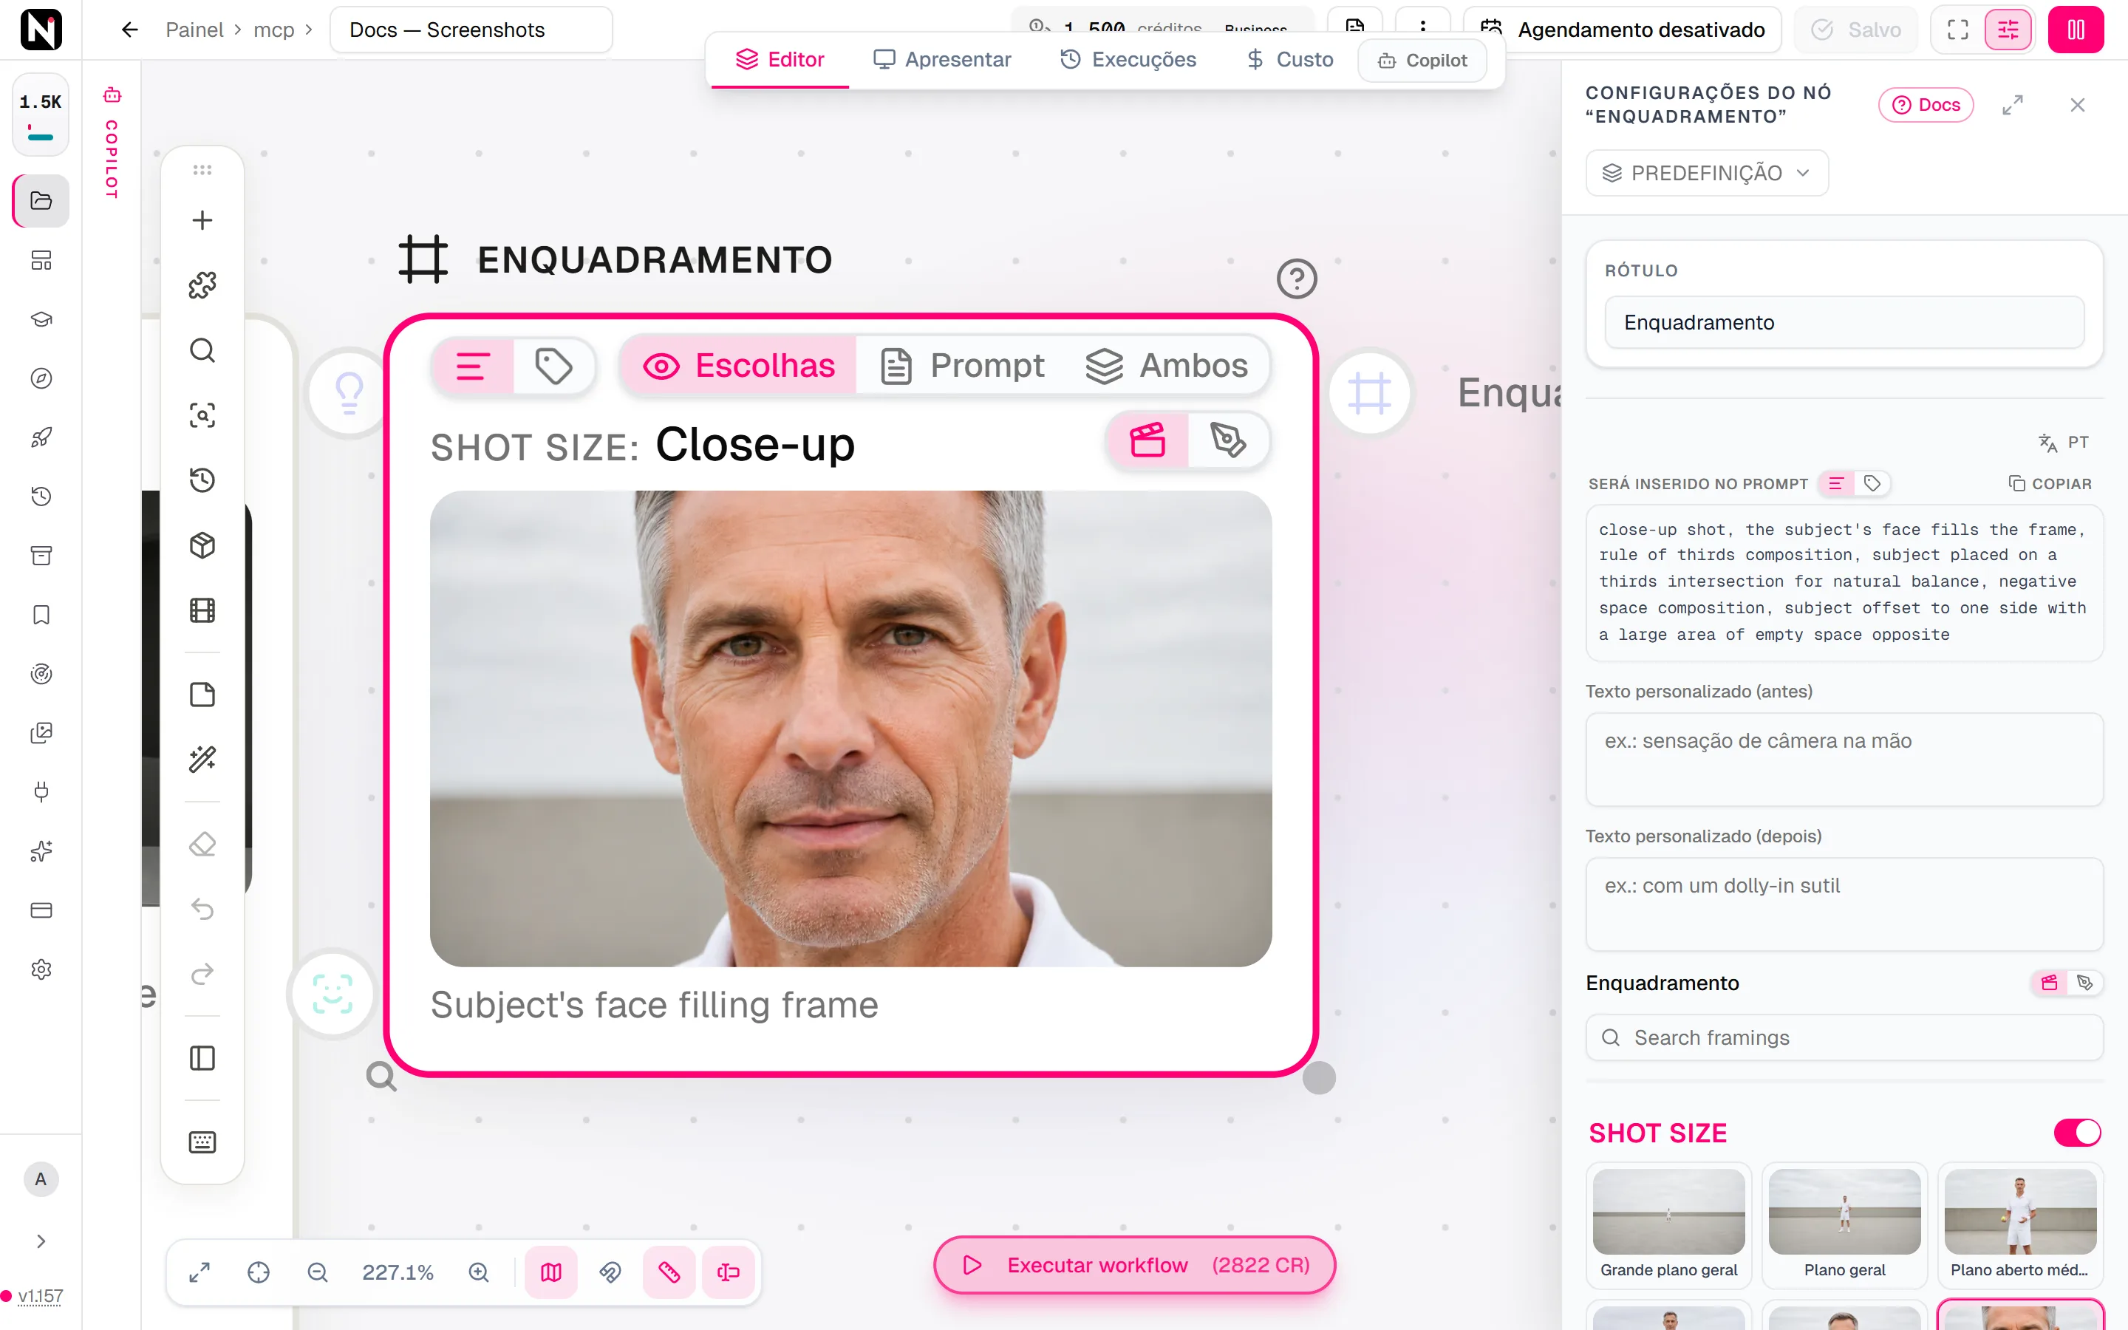Click the help question mark beside Enquadramento title
Screen dimensions: 2128x1330
[x=1297, y=279]
